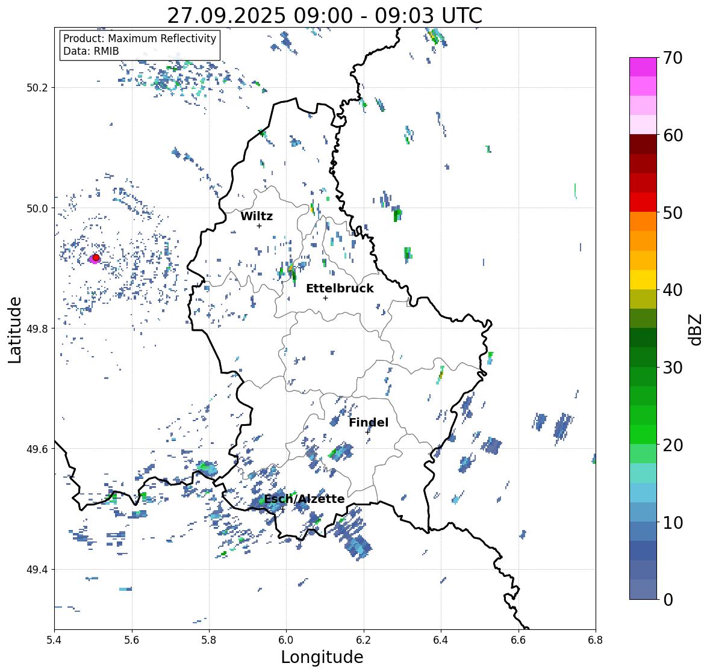Screen dimensions: 710x672
Task: Click the magenta top segment of colorbar
Action: [643, 67]
